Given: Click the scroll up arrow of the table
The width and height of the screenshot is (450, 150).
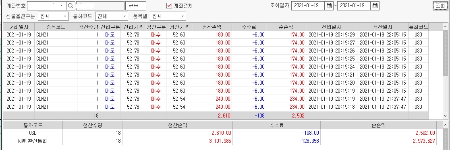Looking at the screenshot, I should pyautogui.click(x=446, y=26).
